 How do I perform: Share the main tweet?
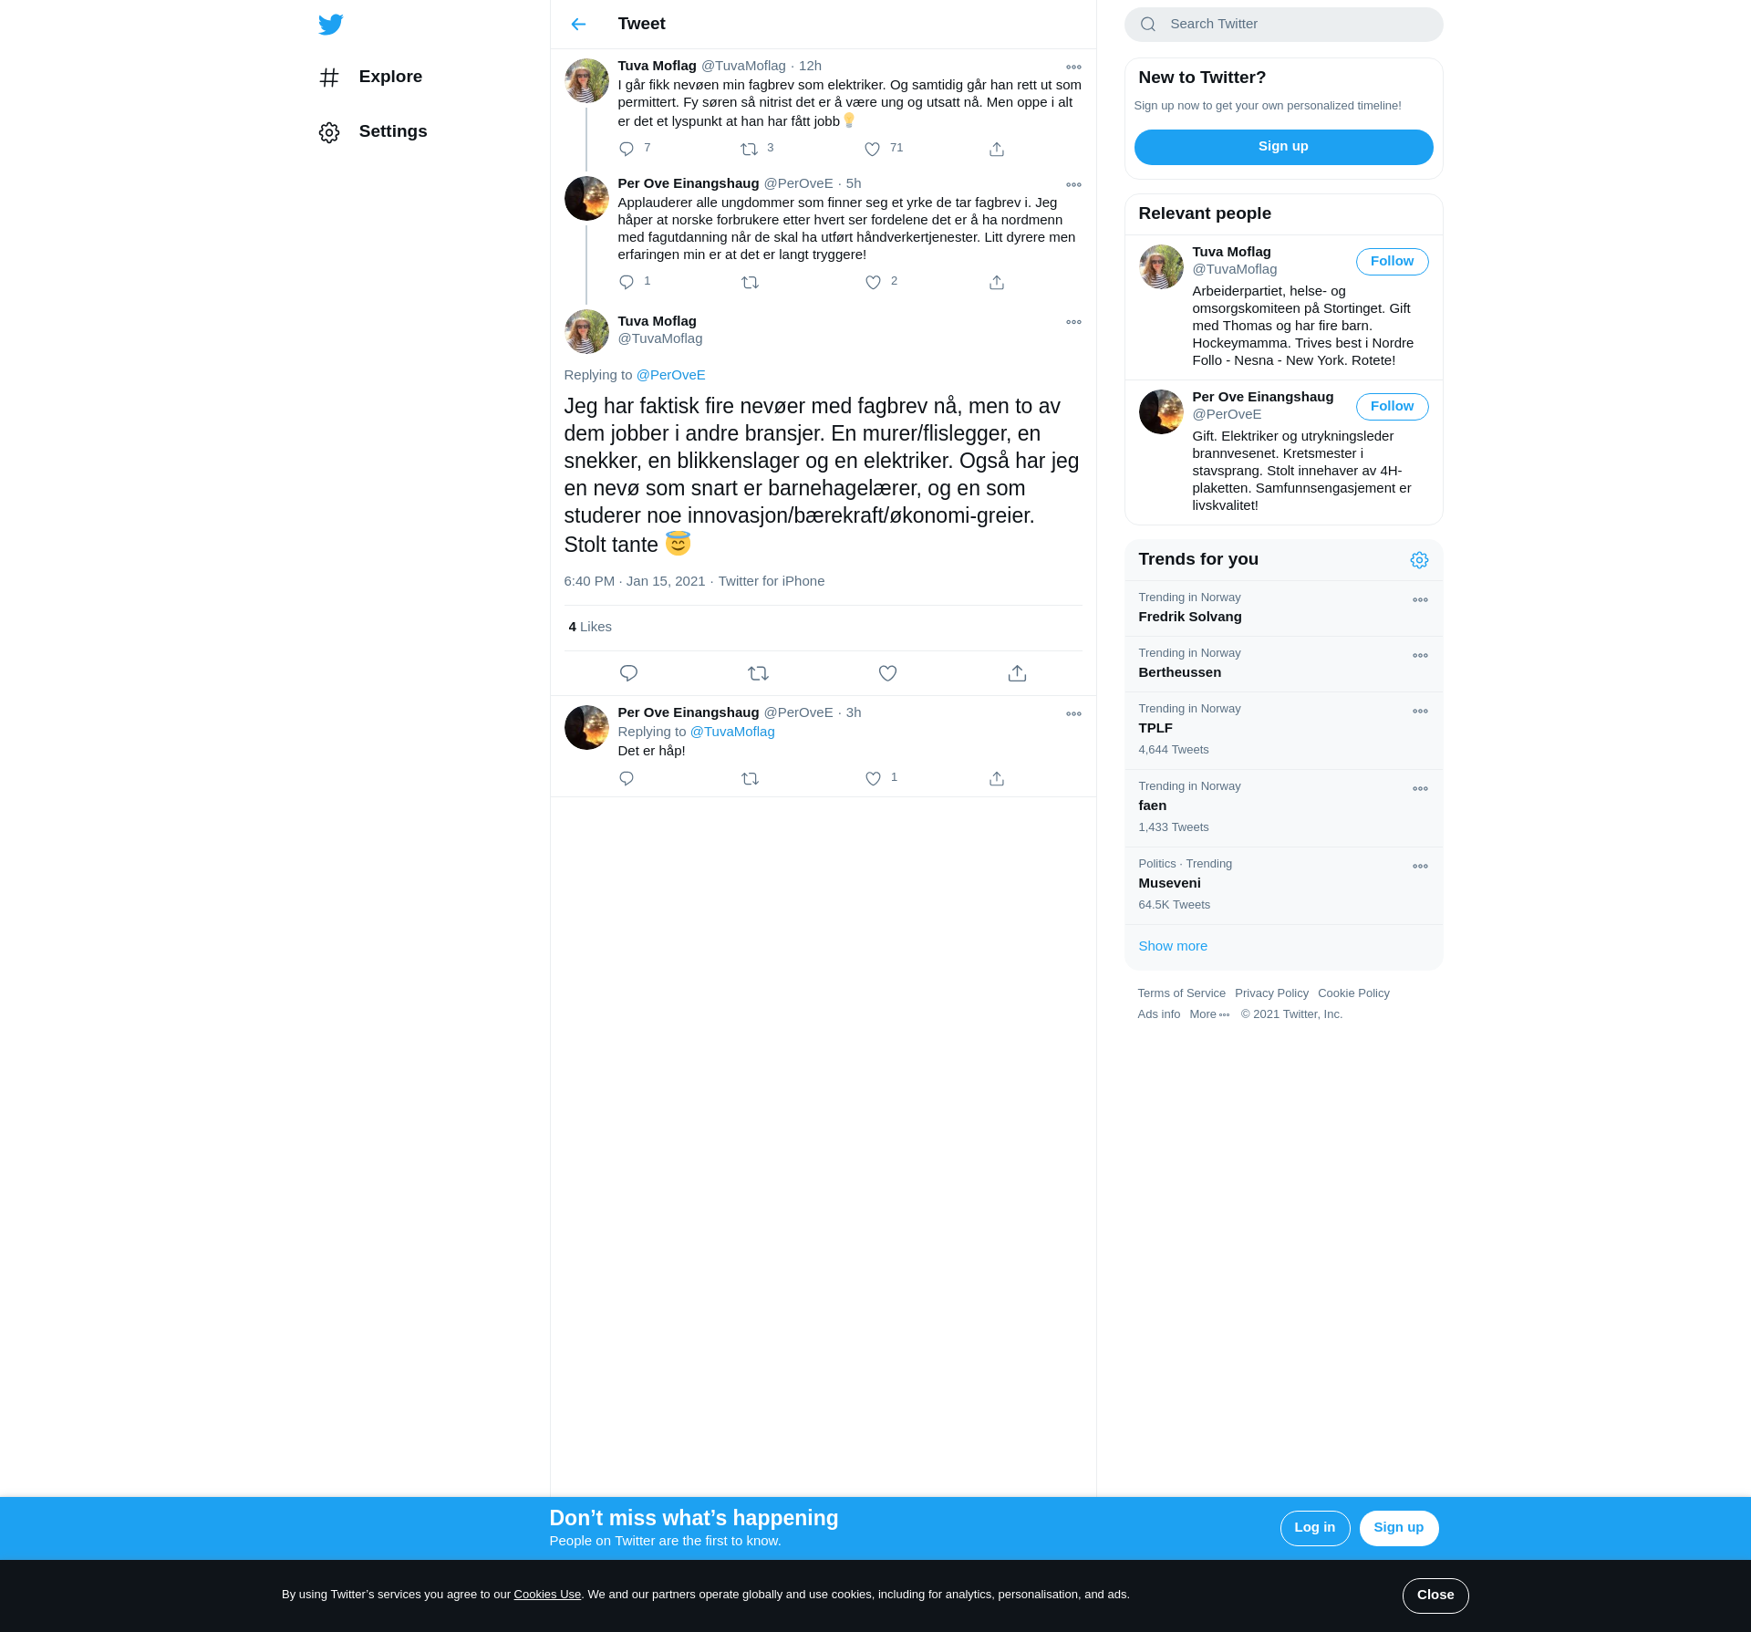[x=1017, y=673]
